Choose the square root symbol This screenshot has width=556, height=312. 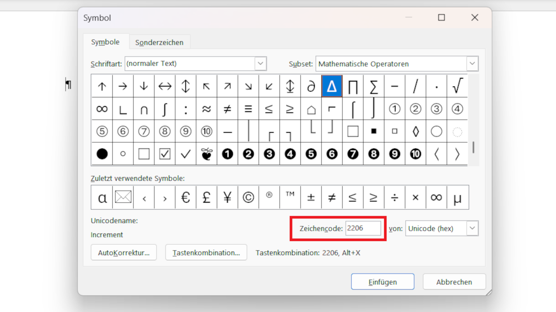click(x=457, y=86)
